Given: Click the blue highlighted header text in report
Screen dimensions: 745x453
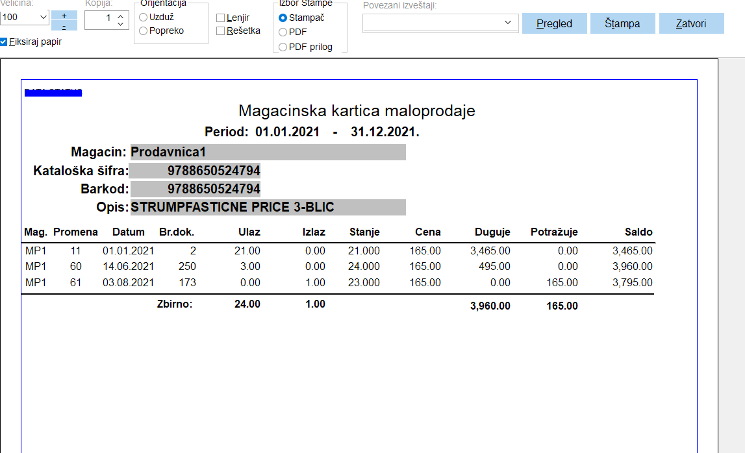Looking at the screenshot, I should 53,92.
